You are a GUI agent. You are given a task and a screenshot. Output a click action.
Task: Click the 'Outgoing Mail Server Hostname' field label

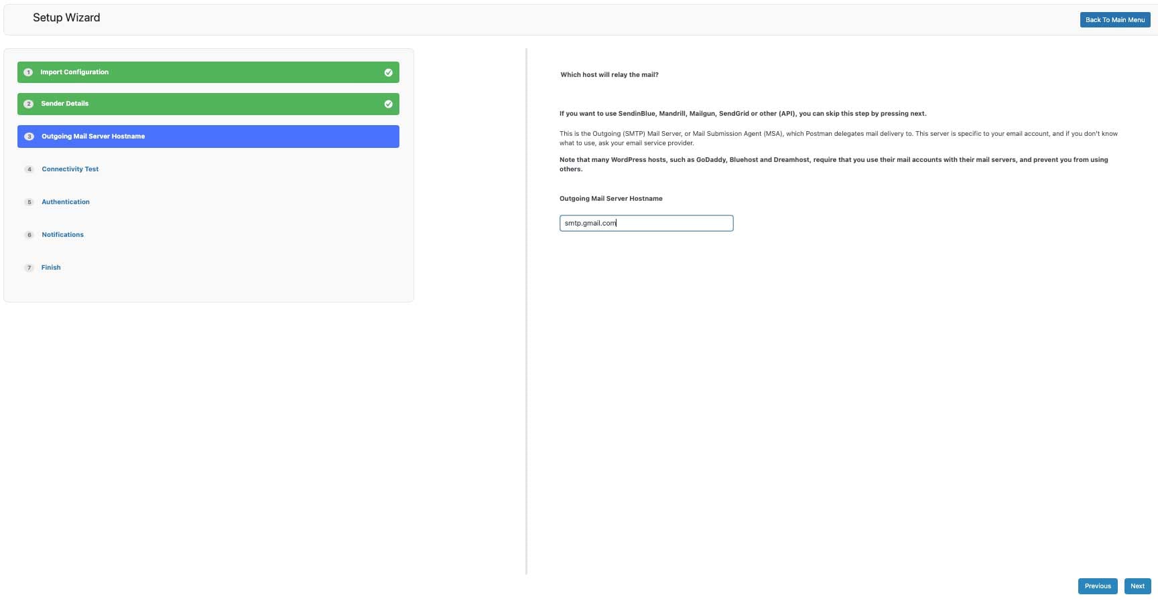[611, 199]
